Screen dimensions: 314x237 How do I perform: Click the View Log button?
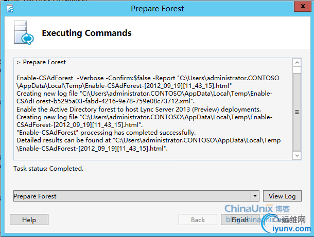[282, 196]
